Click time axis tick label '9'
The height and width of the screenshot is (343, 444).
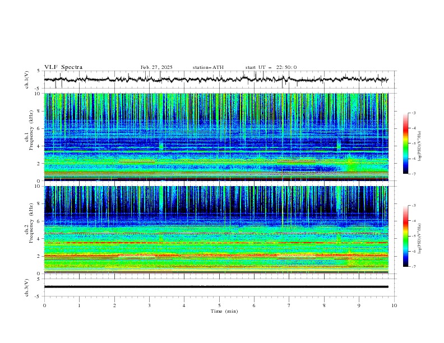tap(359, 305)
